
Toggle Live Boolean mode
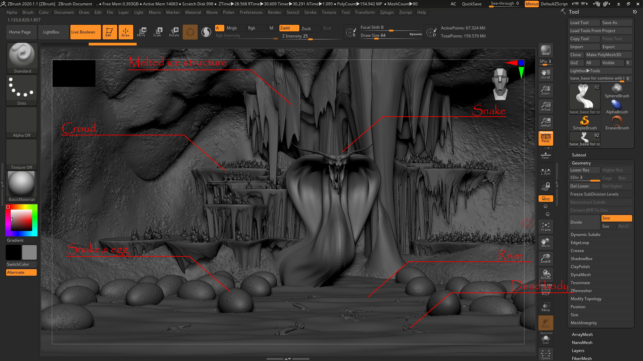(85, 32)
